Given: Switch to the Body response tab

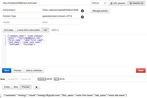Looking at the screenshot, I should (x=3, y=79).
